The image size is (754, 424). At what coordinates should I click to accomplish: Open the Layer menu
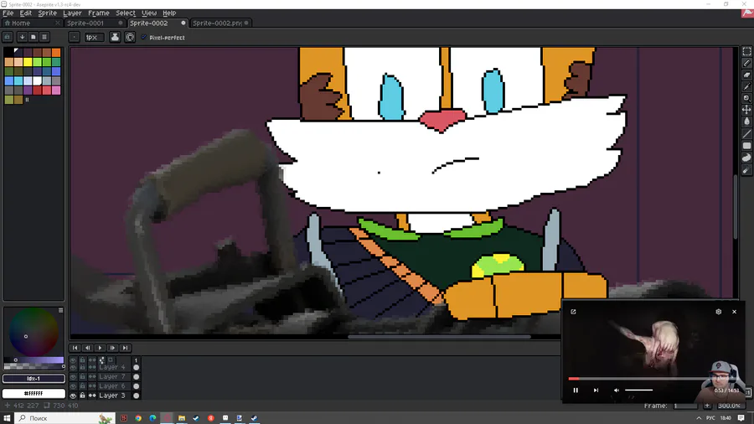pos(72,13)
